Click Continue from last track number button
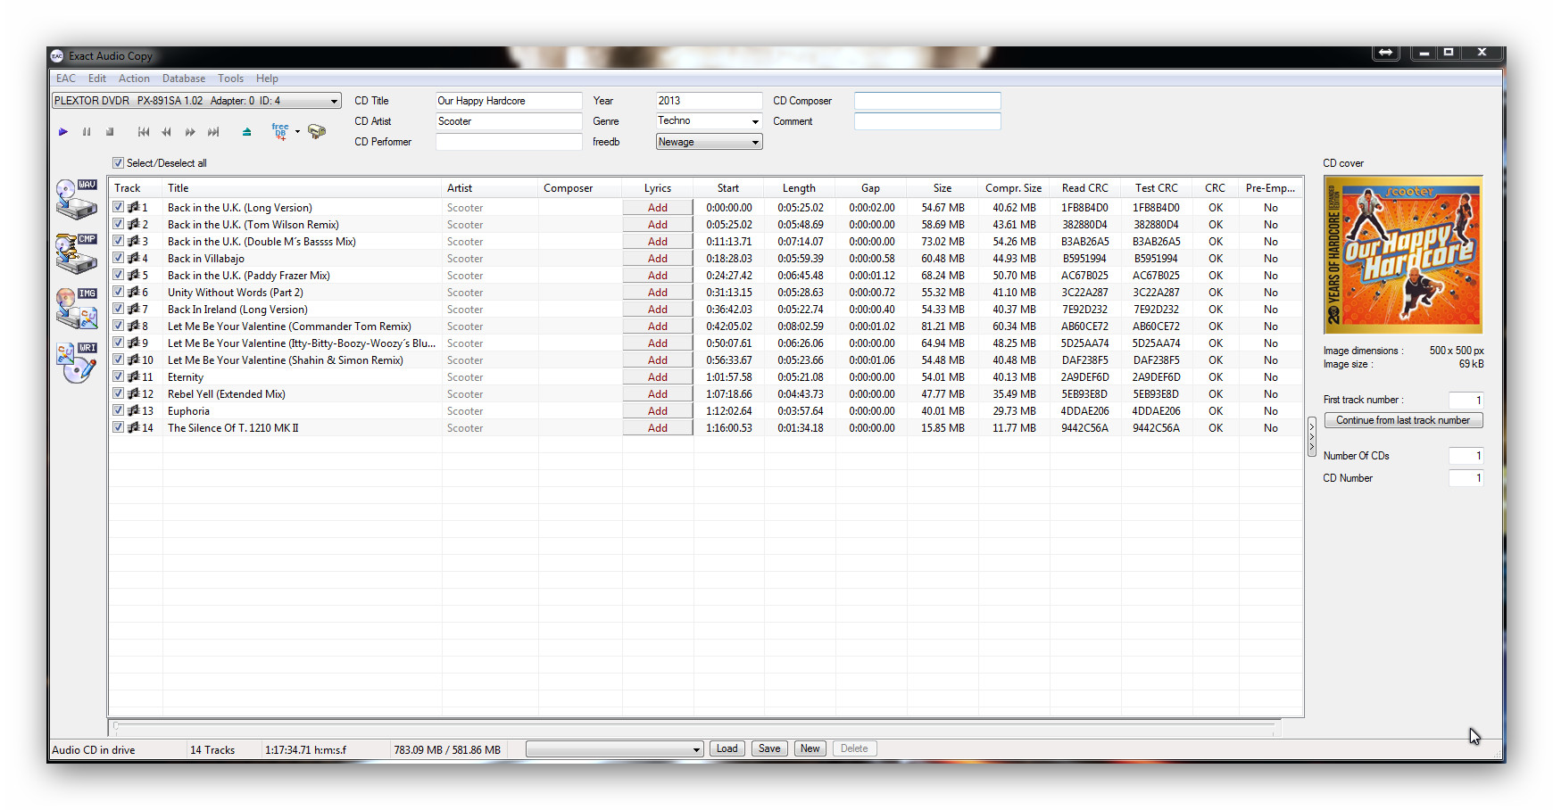 pyautogui.click(x=1402, y=420)
